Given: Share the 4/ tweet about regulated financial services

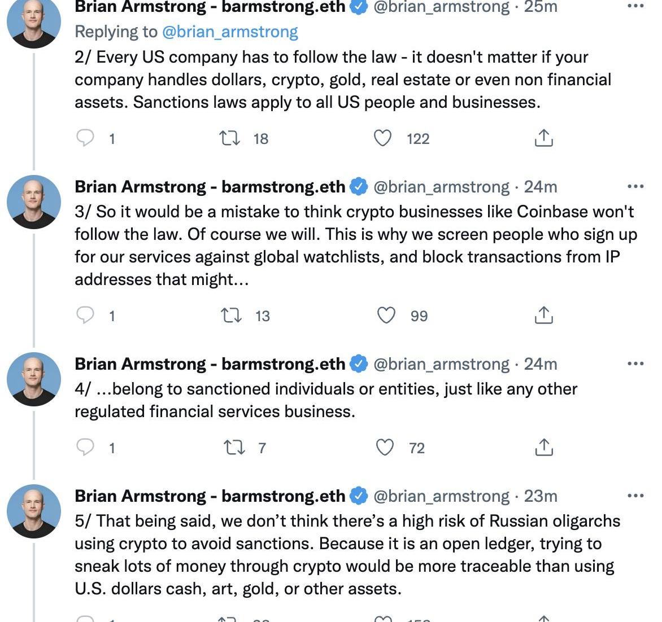Looking at the screenshot, I should pyautogui.click(x=543, y=448).
